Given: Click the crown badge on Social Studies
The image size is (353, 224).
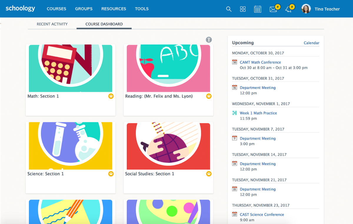Looking at the screenshot, I should (x=209, y=174).
